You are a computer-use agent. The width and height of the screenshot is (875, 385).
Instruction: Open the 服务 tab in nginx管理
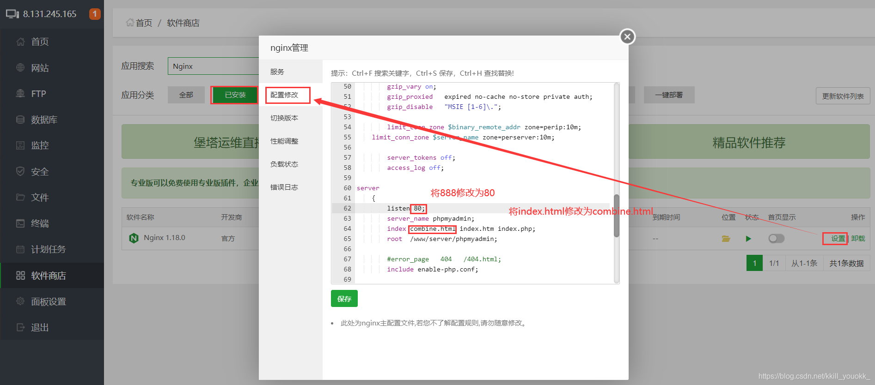click(290, 72)
